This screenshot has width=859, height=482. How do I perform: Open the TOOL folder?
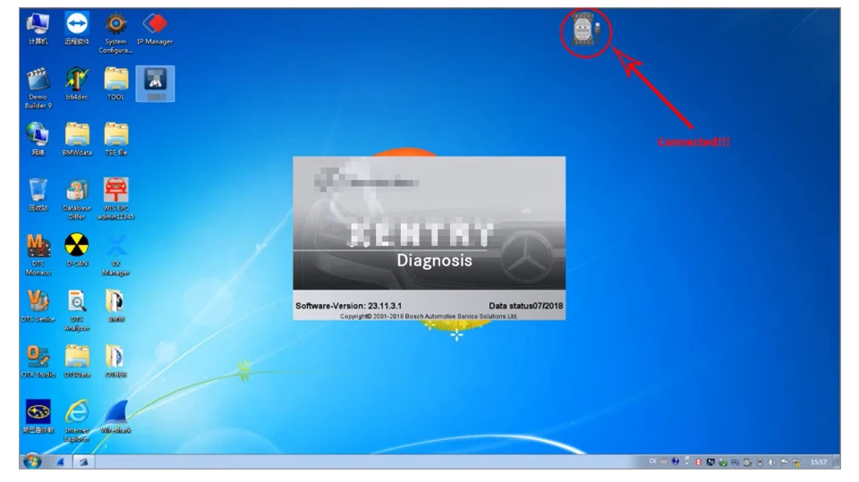[x=115, y=84]
